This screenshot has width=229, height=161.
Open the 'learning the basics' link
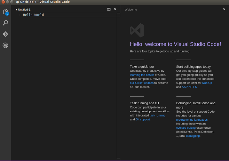click(142, 75)
